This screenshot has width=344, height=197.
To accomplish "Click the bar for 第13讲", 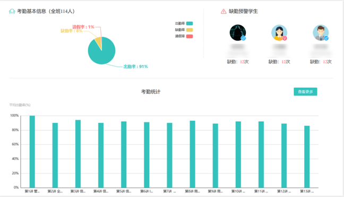I will click(x=307, y=157).
